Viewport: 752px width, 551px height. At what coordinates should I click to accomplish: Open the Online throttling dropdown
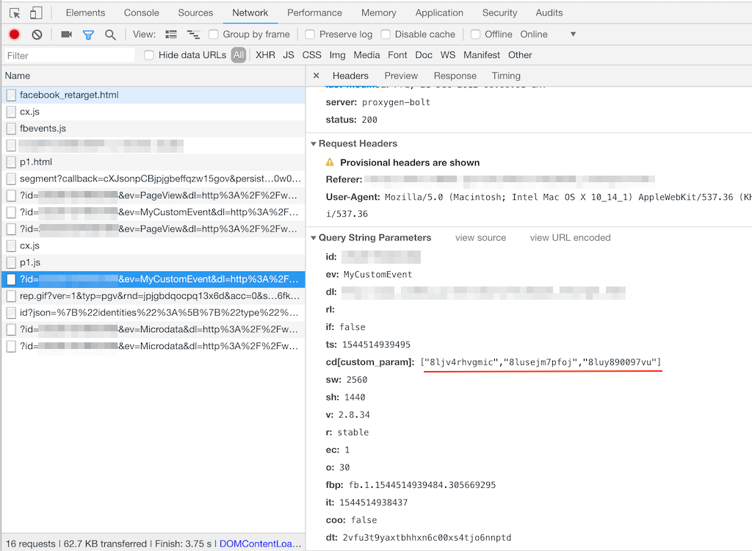[x=548, y=35]
